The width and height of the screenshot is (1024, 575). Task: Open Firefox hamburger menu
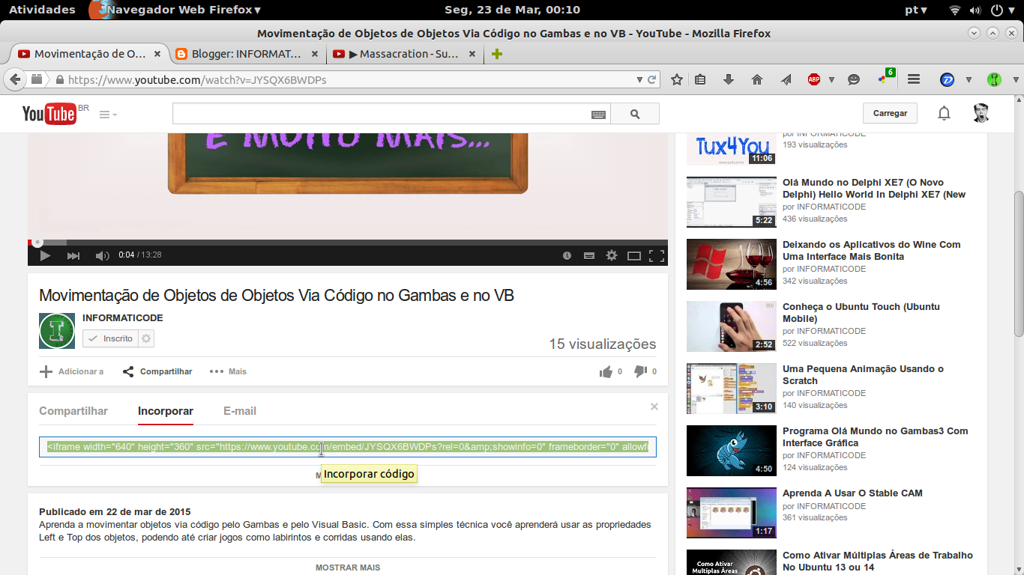(914, 79)
